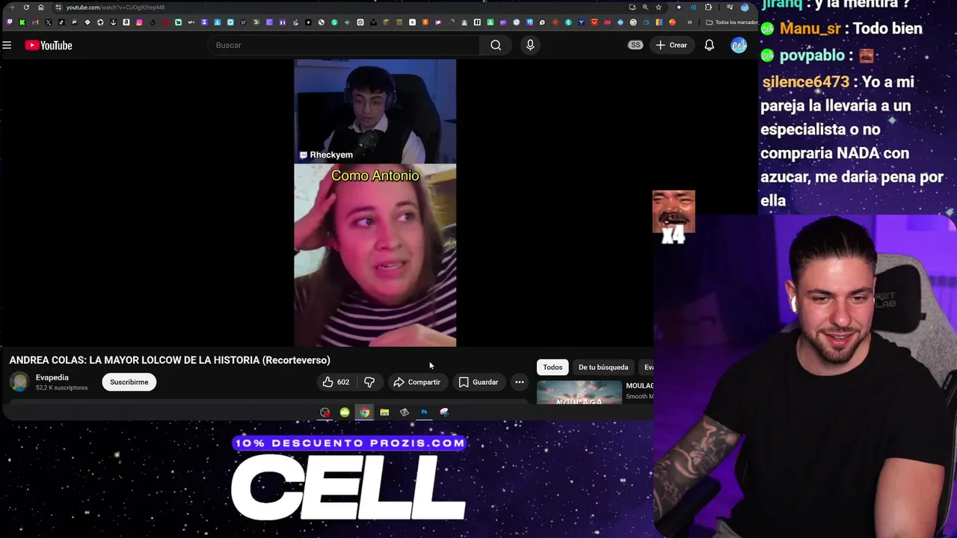The height and width of the screenshot is (538, 957).
Task: Save the video with Guardar
Action: [x=478, y=382]
